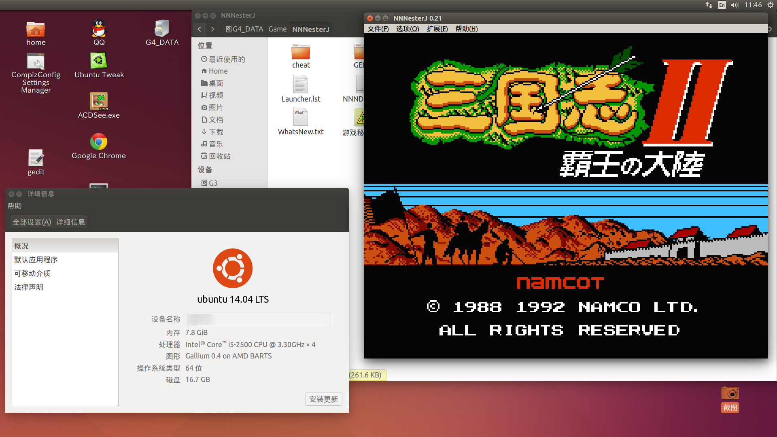
Task: Open the system power gear menu
Action: (770, 5)
